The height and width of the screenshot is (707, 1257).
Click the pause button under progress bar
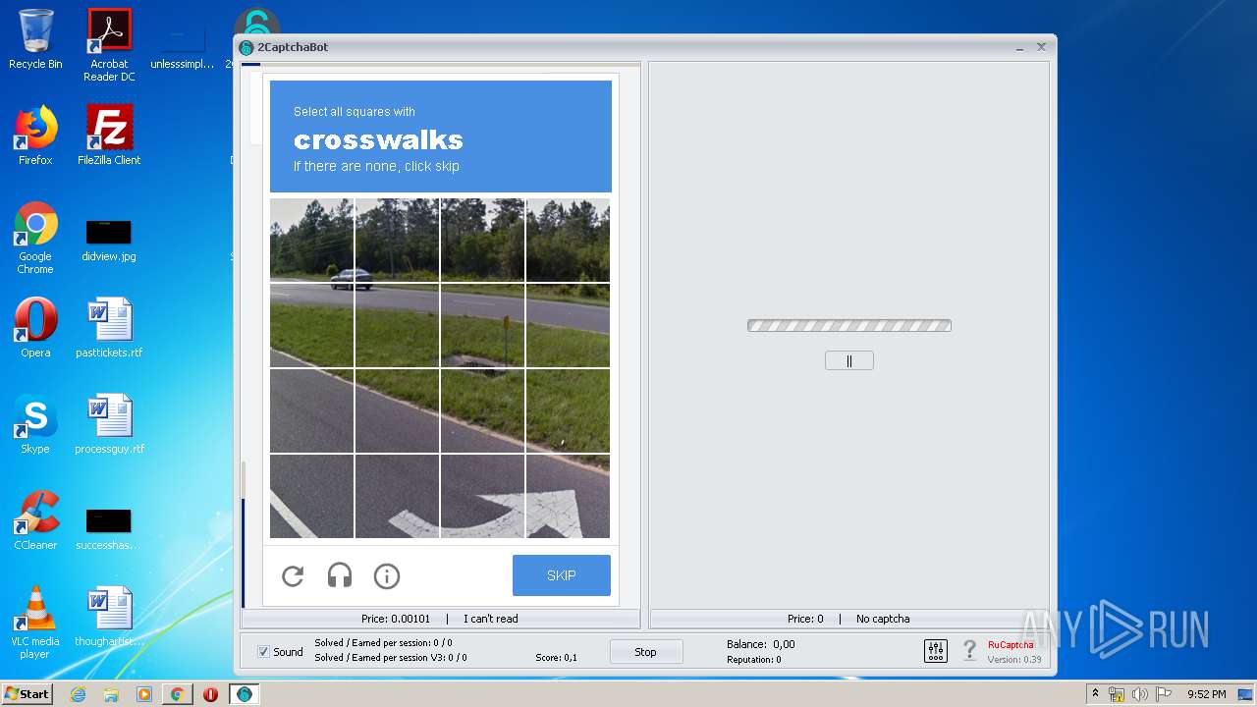pyautogui.click(x=849, y=360)
